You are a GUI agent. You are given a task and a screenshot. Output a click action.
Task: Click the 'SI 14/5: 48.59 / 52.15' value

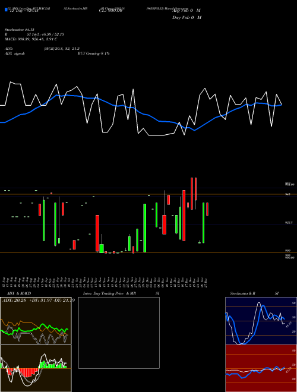(x=46, y=34)
